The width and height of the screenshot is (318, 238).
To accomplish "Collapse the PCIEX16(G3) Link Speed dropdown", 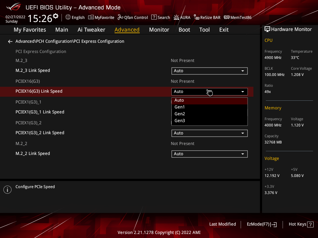I will point(210,92).
